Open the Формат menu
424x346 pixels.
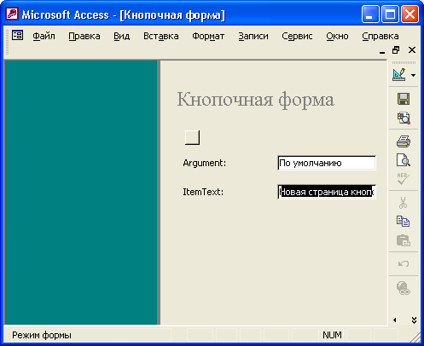click(208, 36)
